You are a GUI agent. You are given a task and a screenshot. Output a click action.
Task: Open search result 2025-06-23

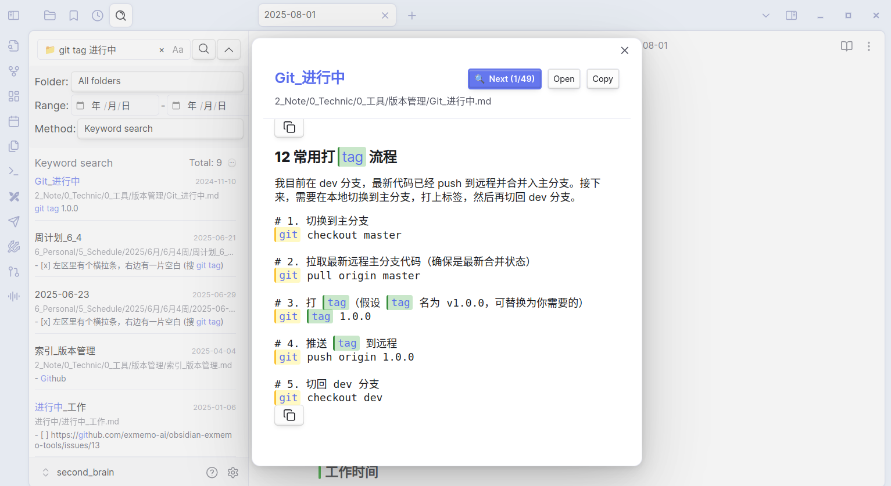pos(62,294)
